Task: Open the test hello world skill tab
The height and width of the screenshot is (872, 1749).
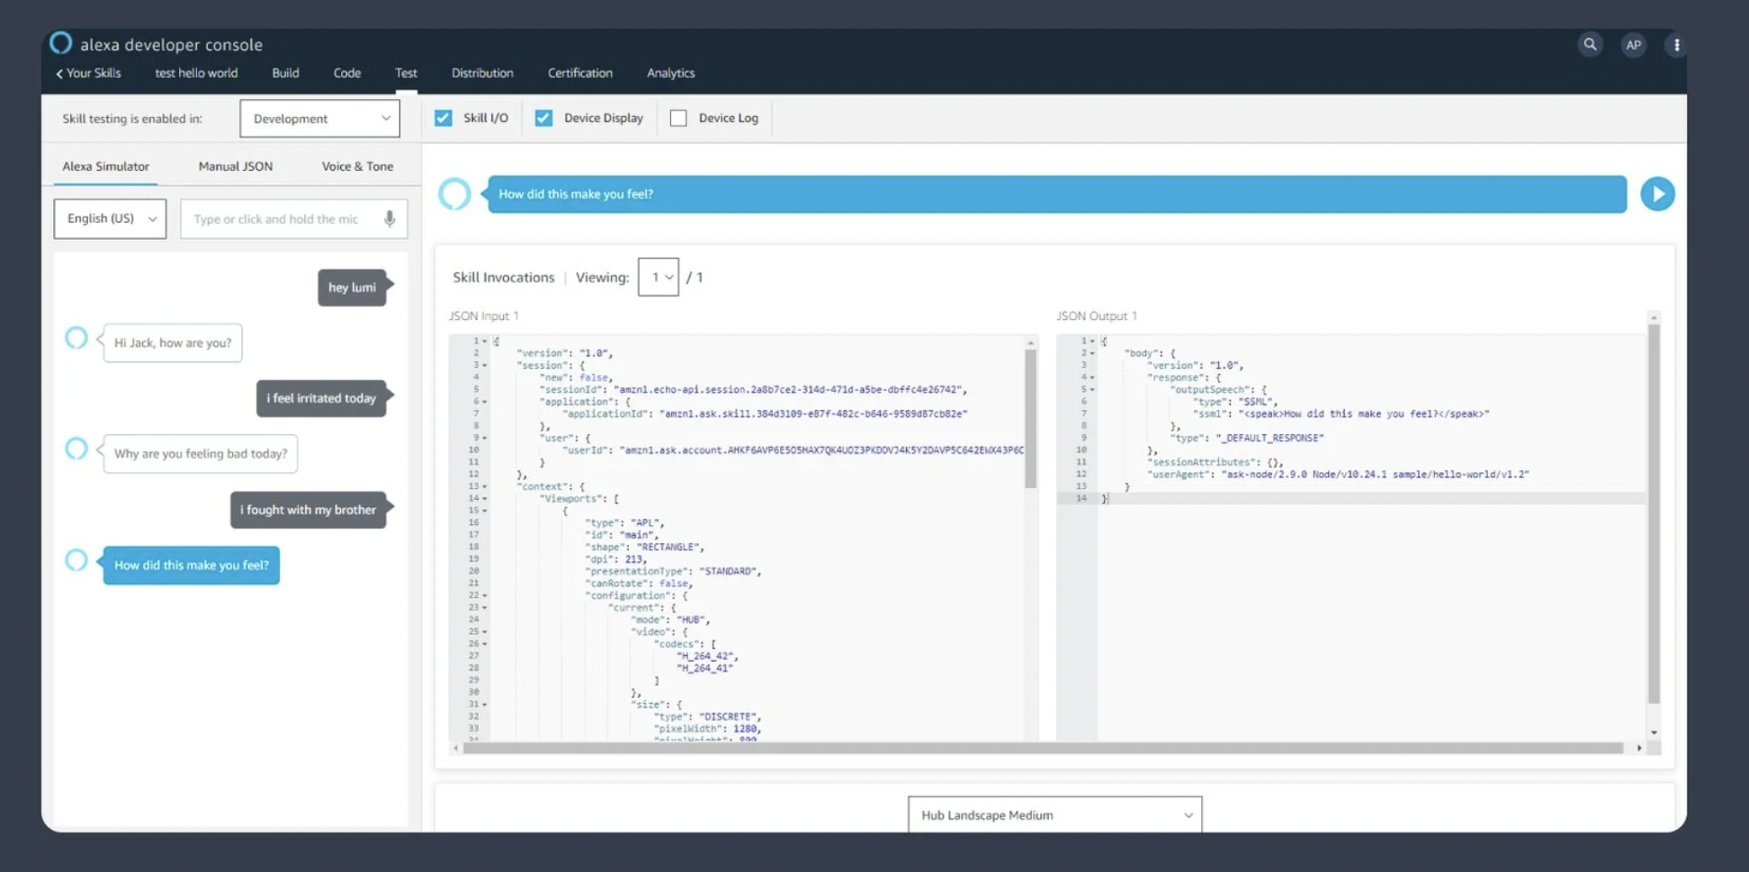Action: pos(196,73)
